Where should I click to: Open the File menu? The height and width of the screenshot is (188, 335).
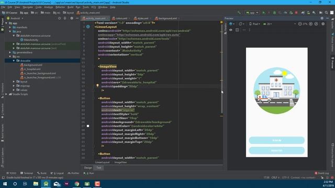(3, 7)
